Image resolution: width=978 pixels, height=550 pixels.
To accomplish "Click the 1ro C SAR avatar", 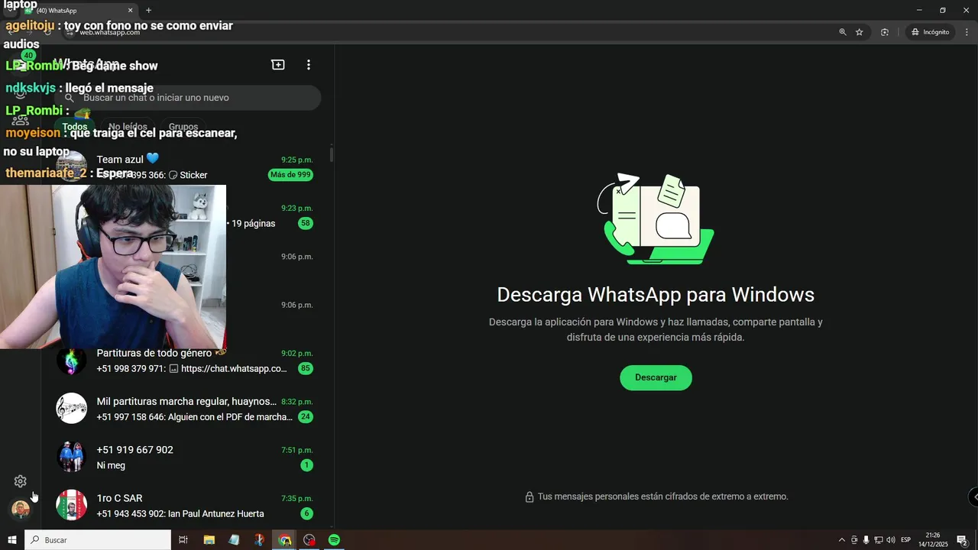I will (x=71, y=505).
